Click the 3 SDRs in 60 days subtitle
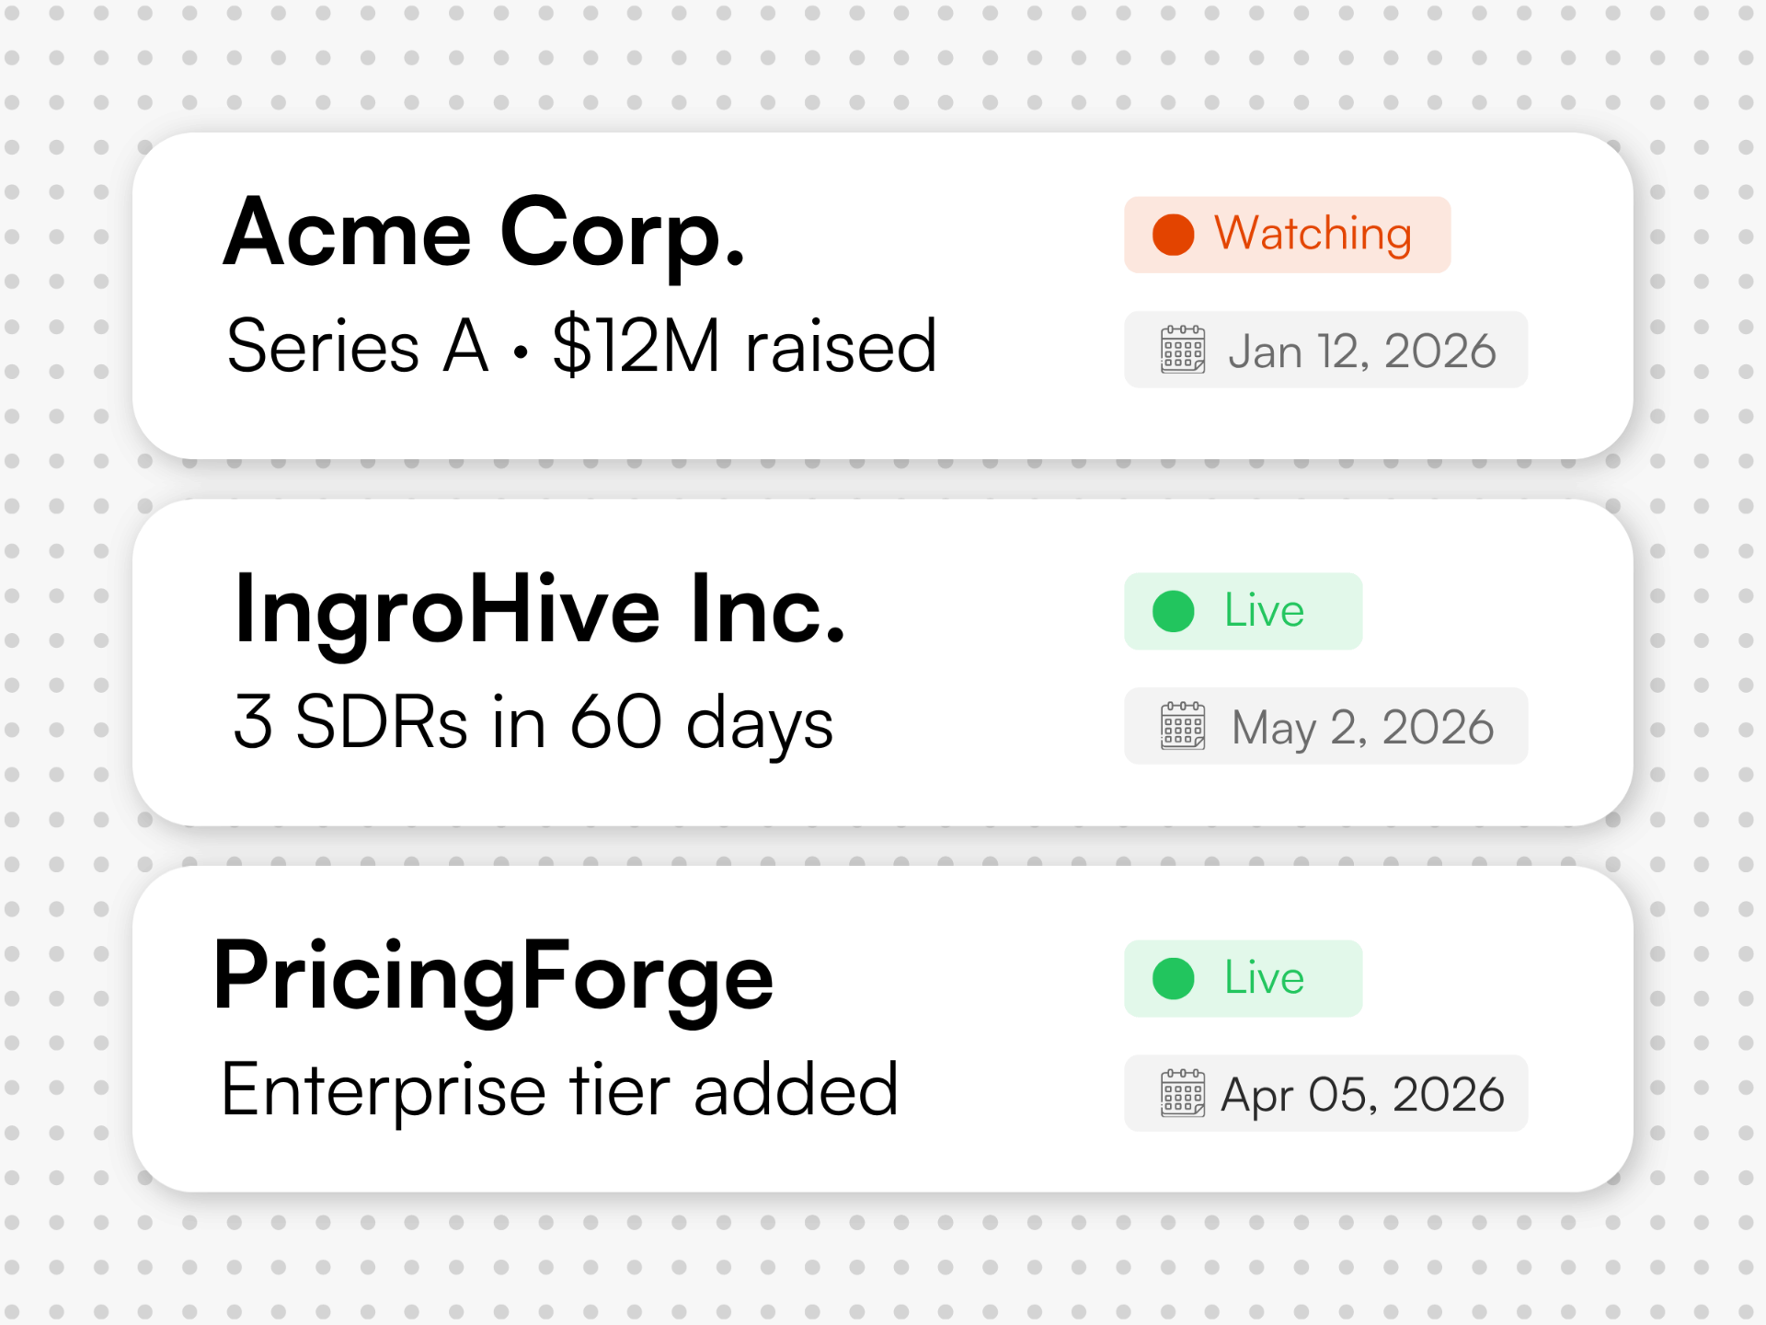Image resolution: width=1766 pixels, height=1325 pixels. click(x=533, y=723)
